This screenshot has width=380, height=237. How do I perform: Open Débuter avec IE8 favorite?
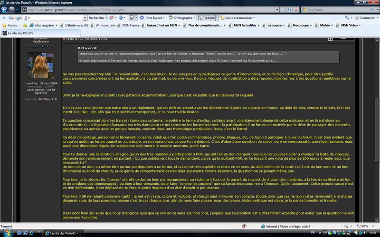point(75,25)
